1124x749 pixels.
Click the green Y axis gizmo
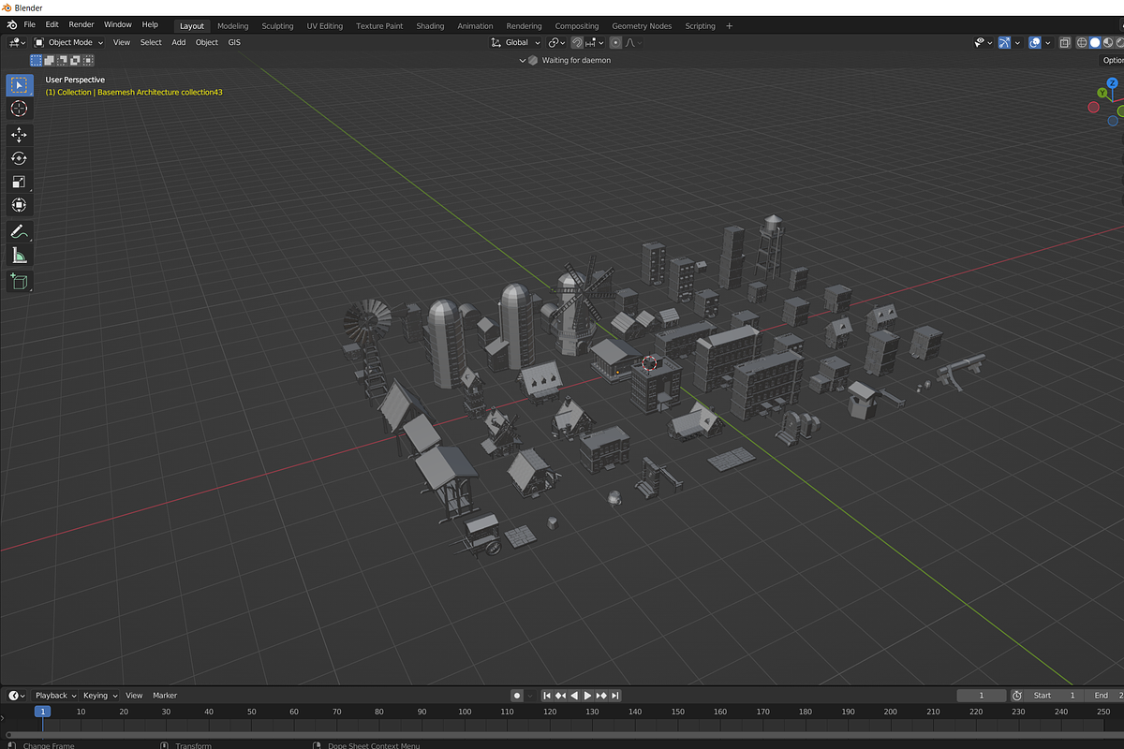point(1103,94)
